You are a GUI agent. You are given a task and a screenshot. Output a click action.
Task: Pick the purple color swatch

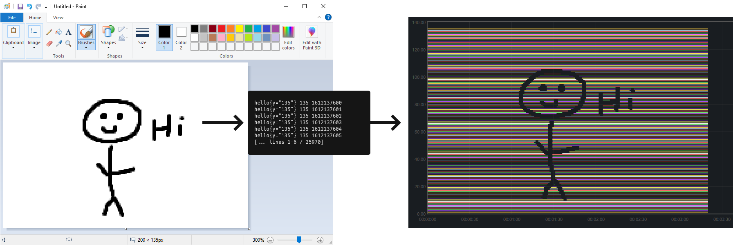point(276,29)
